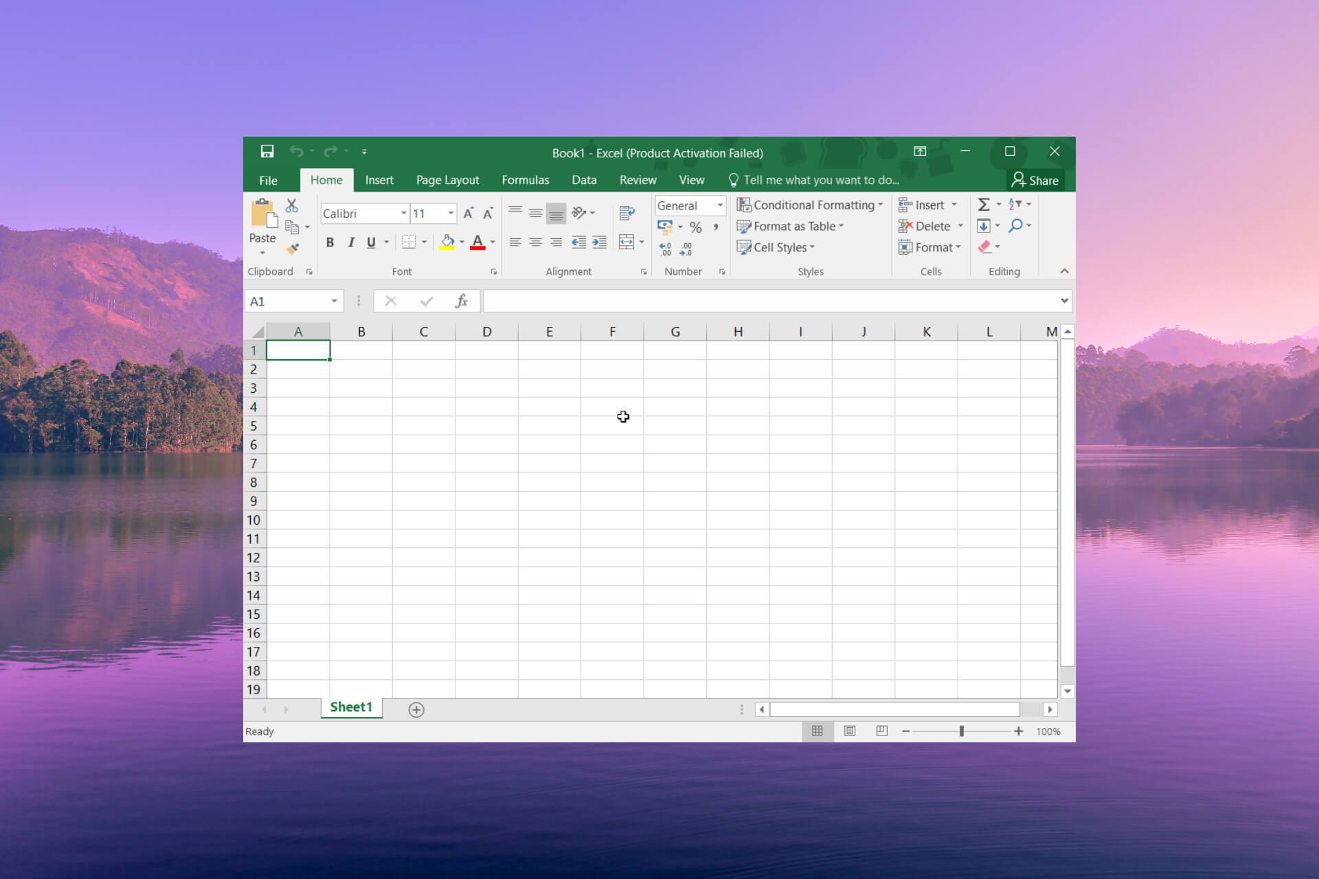Click the Merge & Center icon
This screenshot has height=879, width=1319.
[x=627, y=242]
